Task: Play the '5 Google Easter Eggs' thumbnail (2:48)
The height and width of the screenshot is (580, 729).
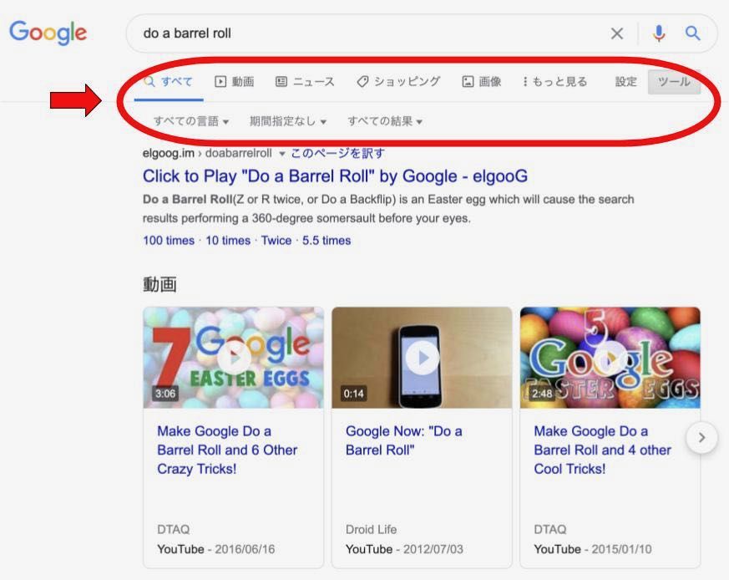Action: pyautogui.click(x=610, y=358)
